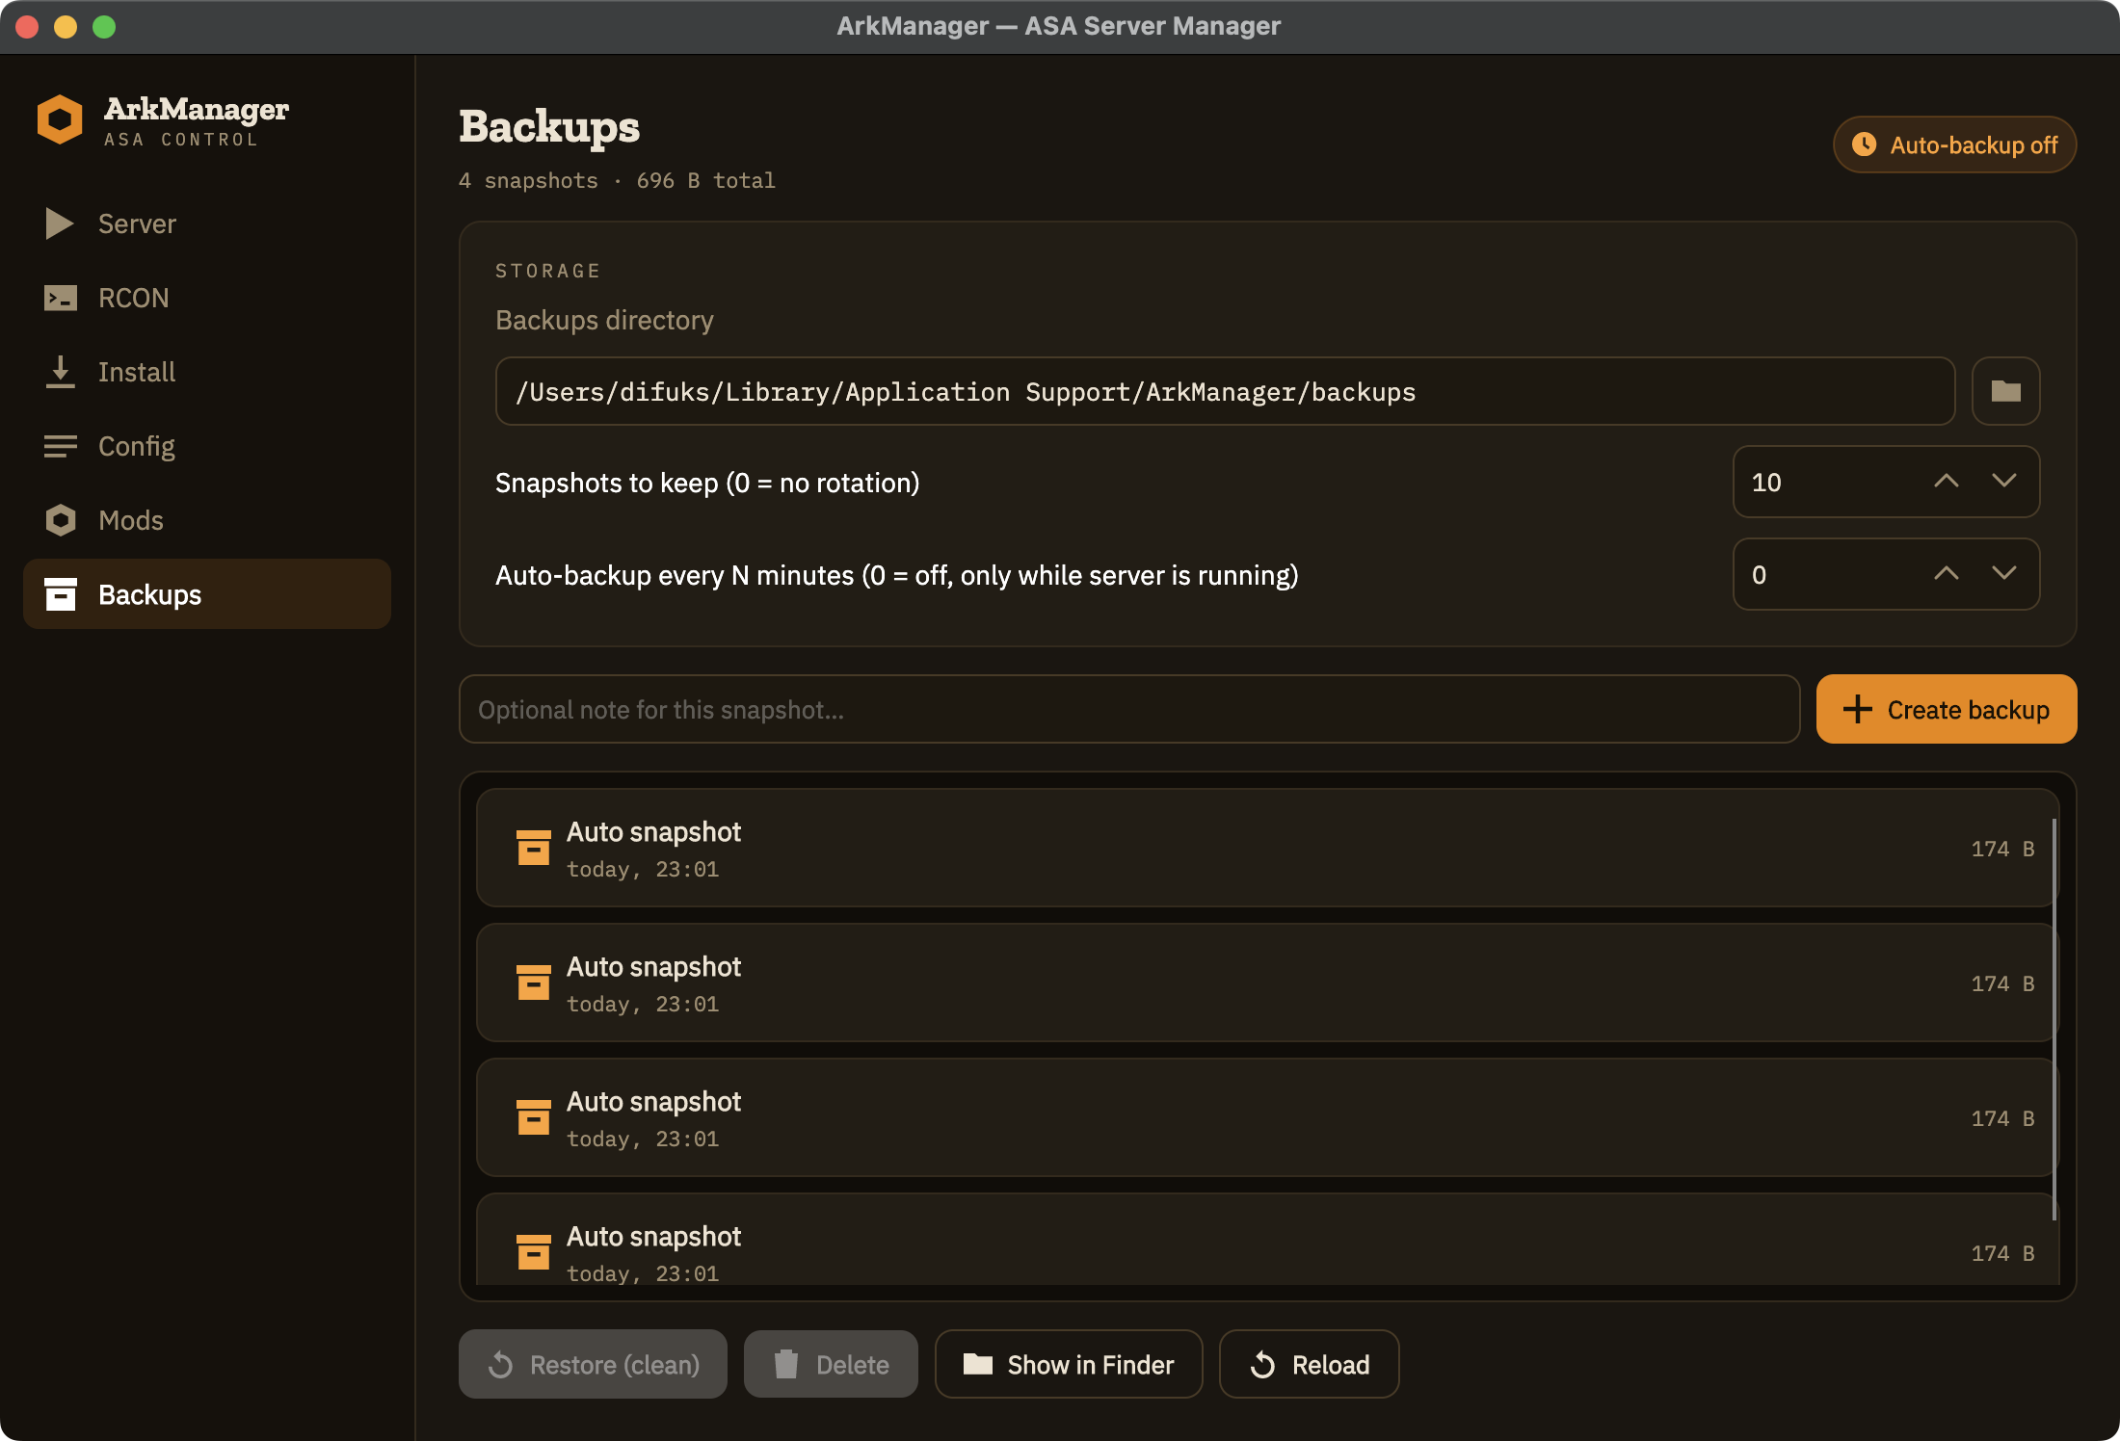Click the ASA CONTROL subtitle text
2120x1441 pixels.
click(x=181, y=140)
